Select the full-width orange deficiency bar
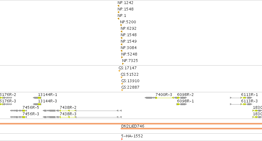 [x=131, y=124]
